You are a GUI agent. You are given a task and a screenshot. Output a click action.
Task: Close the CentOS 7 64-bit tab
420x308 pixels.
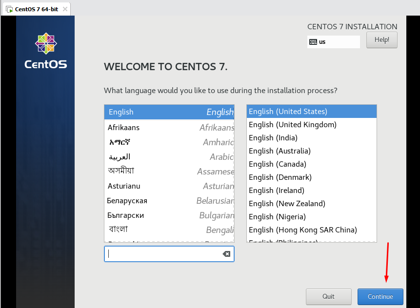coord(65,9)
